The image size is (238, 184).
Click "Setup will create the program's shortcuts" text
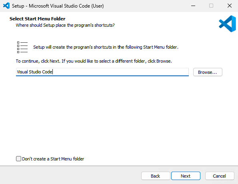coord(106,47)
